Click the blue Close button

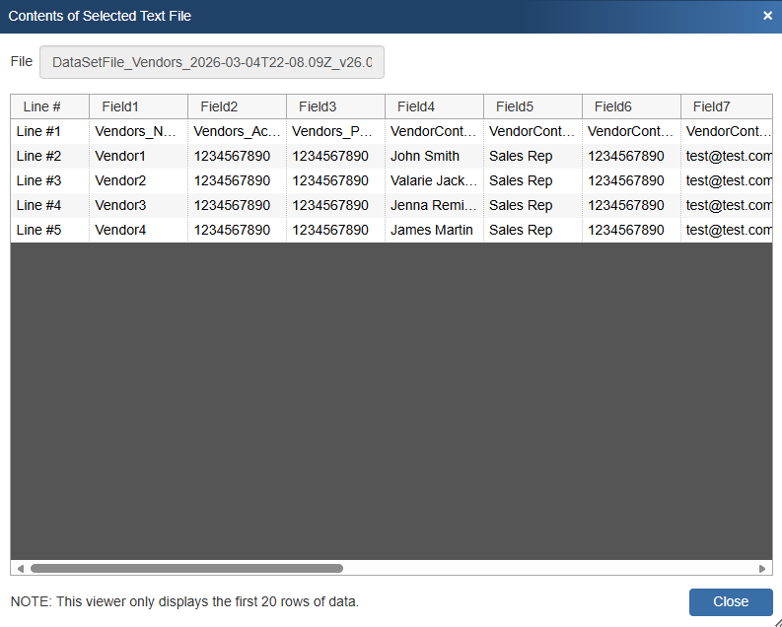pyautogui.click(x=730, y=601)
